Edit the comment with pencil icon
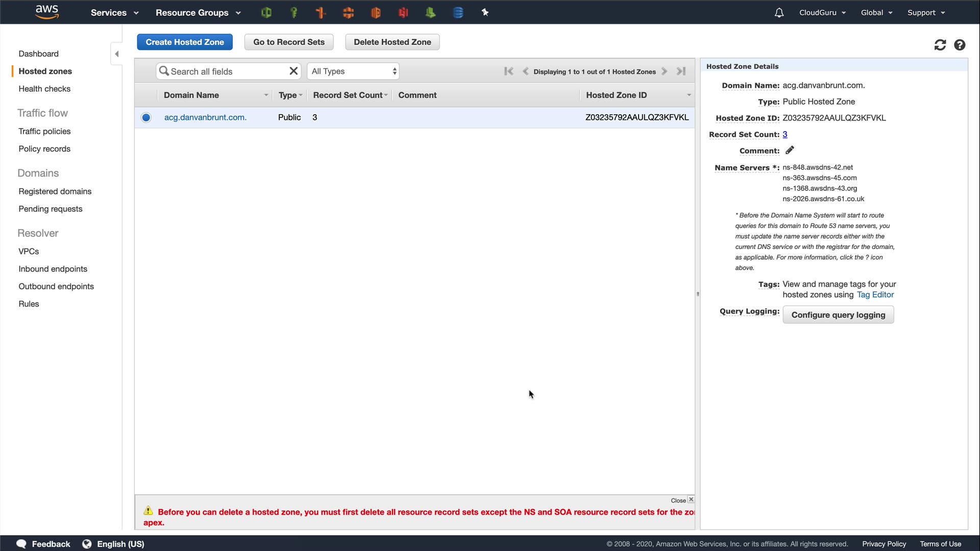This screenshot has height=551, width=980. (x=790, y=150)
